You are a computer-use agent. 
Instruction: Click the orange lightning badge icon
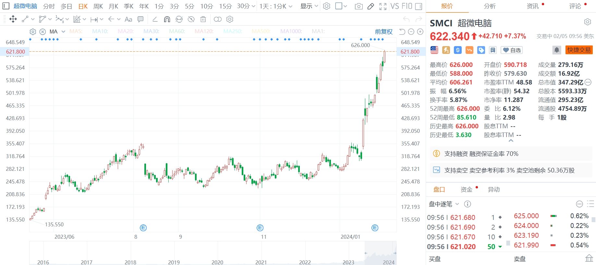tap(446, 50)
